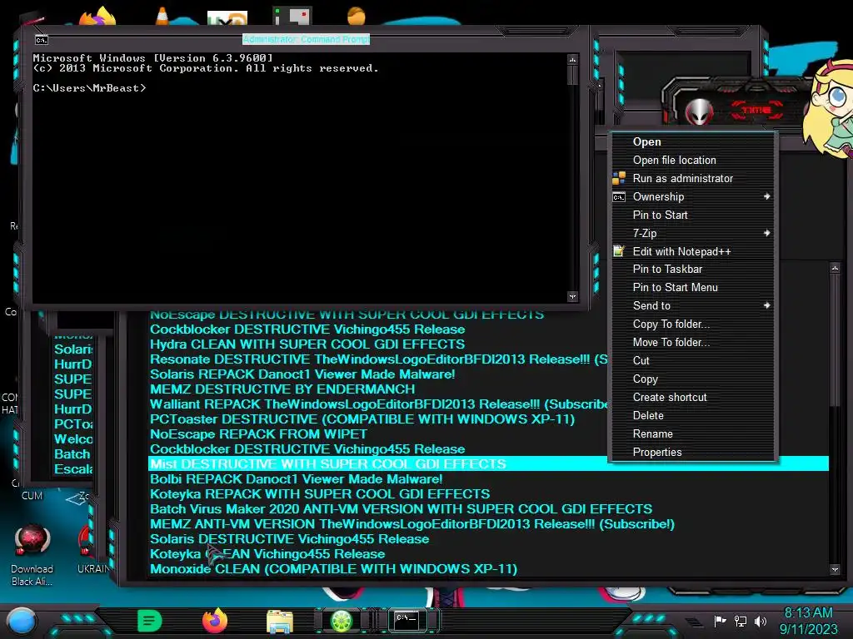This screenshot has height=639, width=853.
Task: Open File Explorer from the taskbar
Action: (280, 622)
